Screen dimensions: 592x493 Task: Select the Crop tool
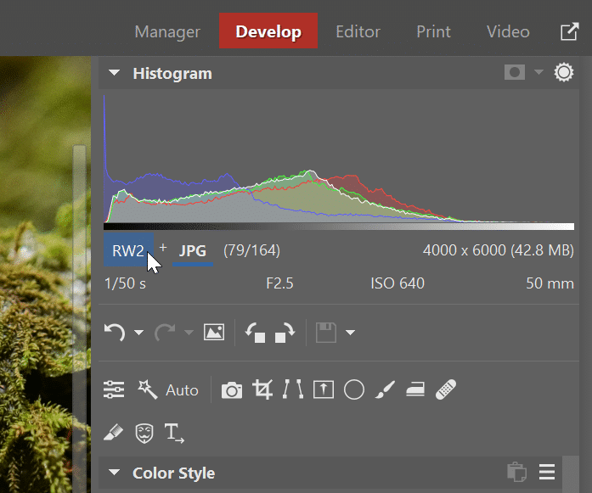tap(262, 389)
